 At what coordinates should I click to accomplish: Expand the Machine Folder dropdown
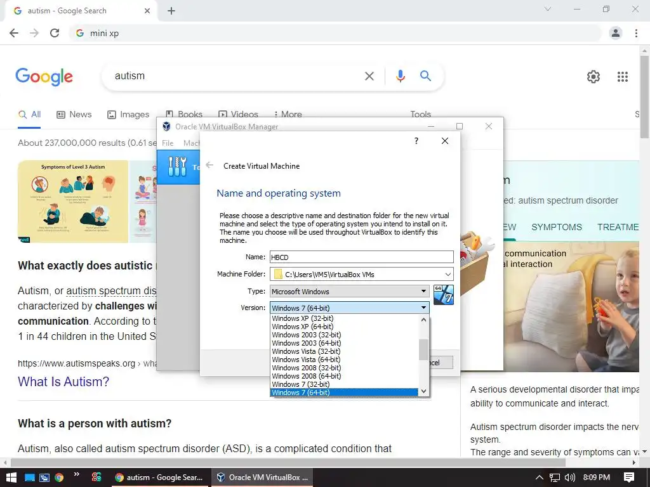pyautogui.click(x=448, y=274)
